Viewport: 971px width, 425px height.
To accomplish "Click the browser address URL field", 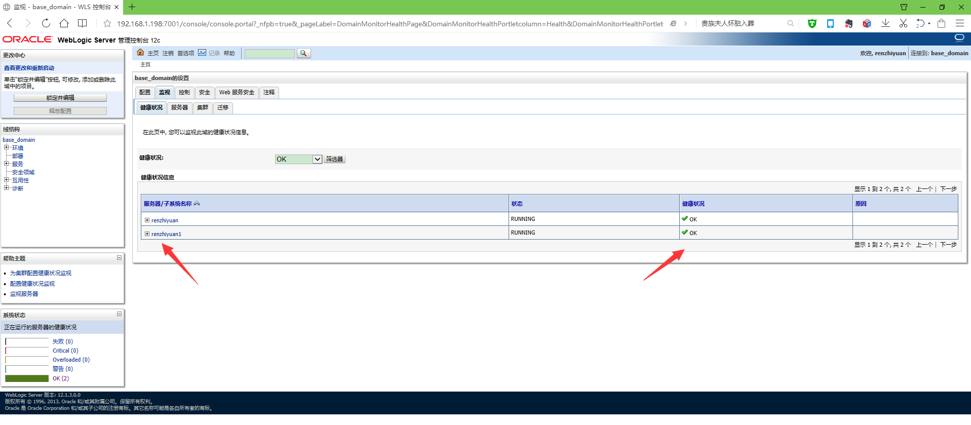I will 390,24.
